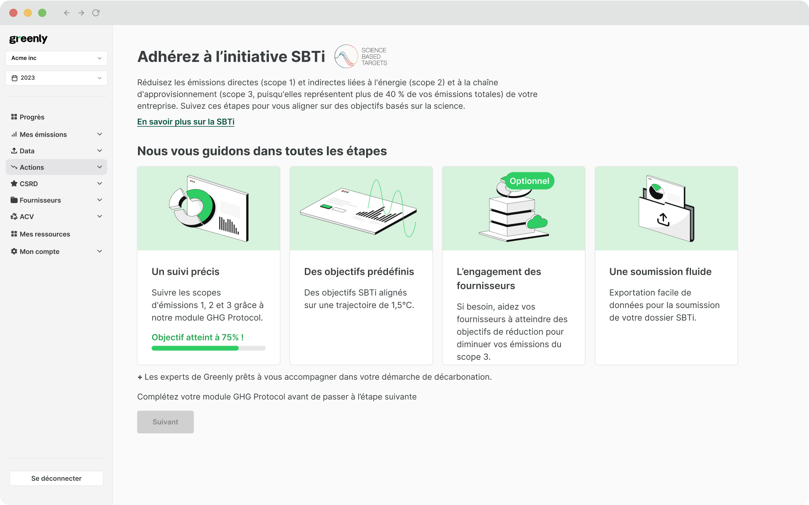Expand the Mes émissions chevron
Viewport: 809px width, 505px height.
tap(100, 134)
